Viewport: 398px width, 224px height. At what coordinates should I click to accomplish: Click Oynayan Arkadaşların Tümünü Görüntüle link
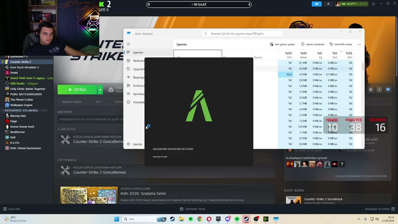click(x=361, y=176)
